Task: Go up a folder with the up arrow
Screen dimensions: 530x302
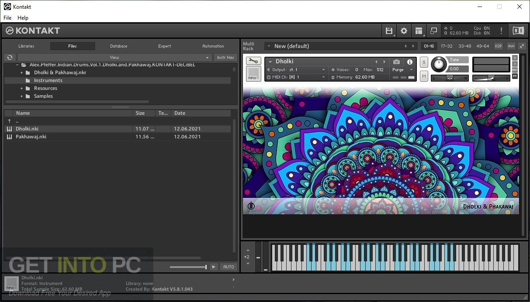Action: coord(9,121)
